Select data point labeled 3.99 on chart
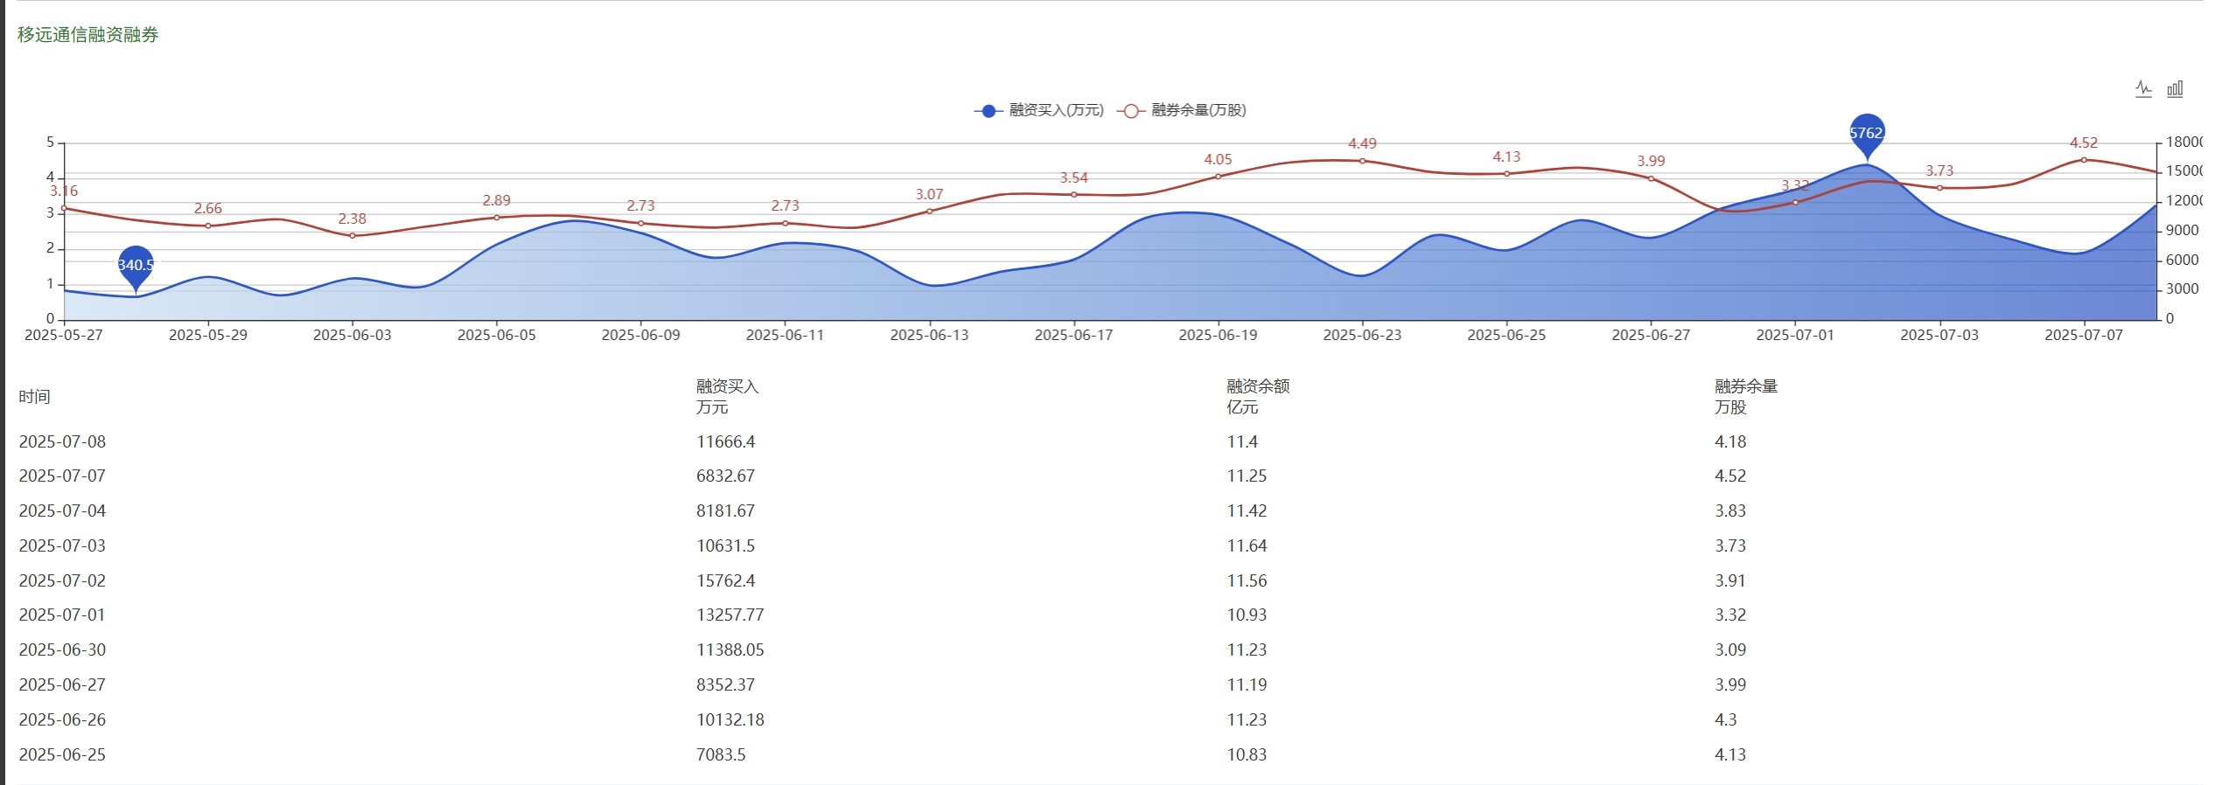2215x785 pixels. 1651,178
